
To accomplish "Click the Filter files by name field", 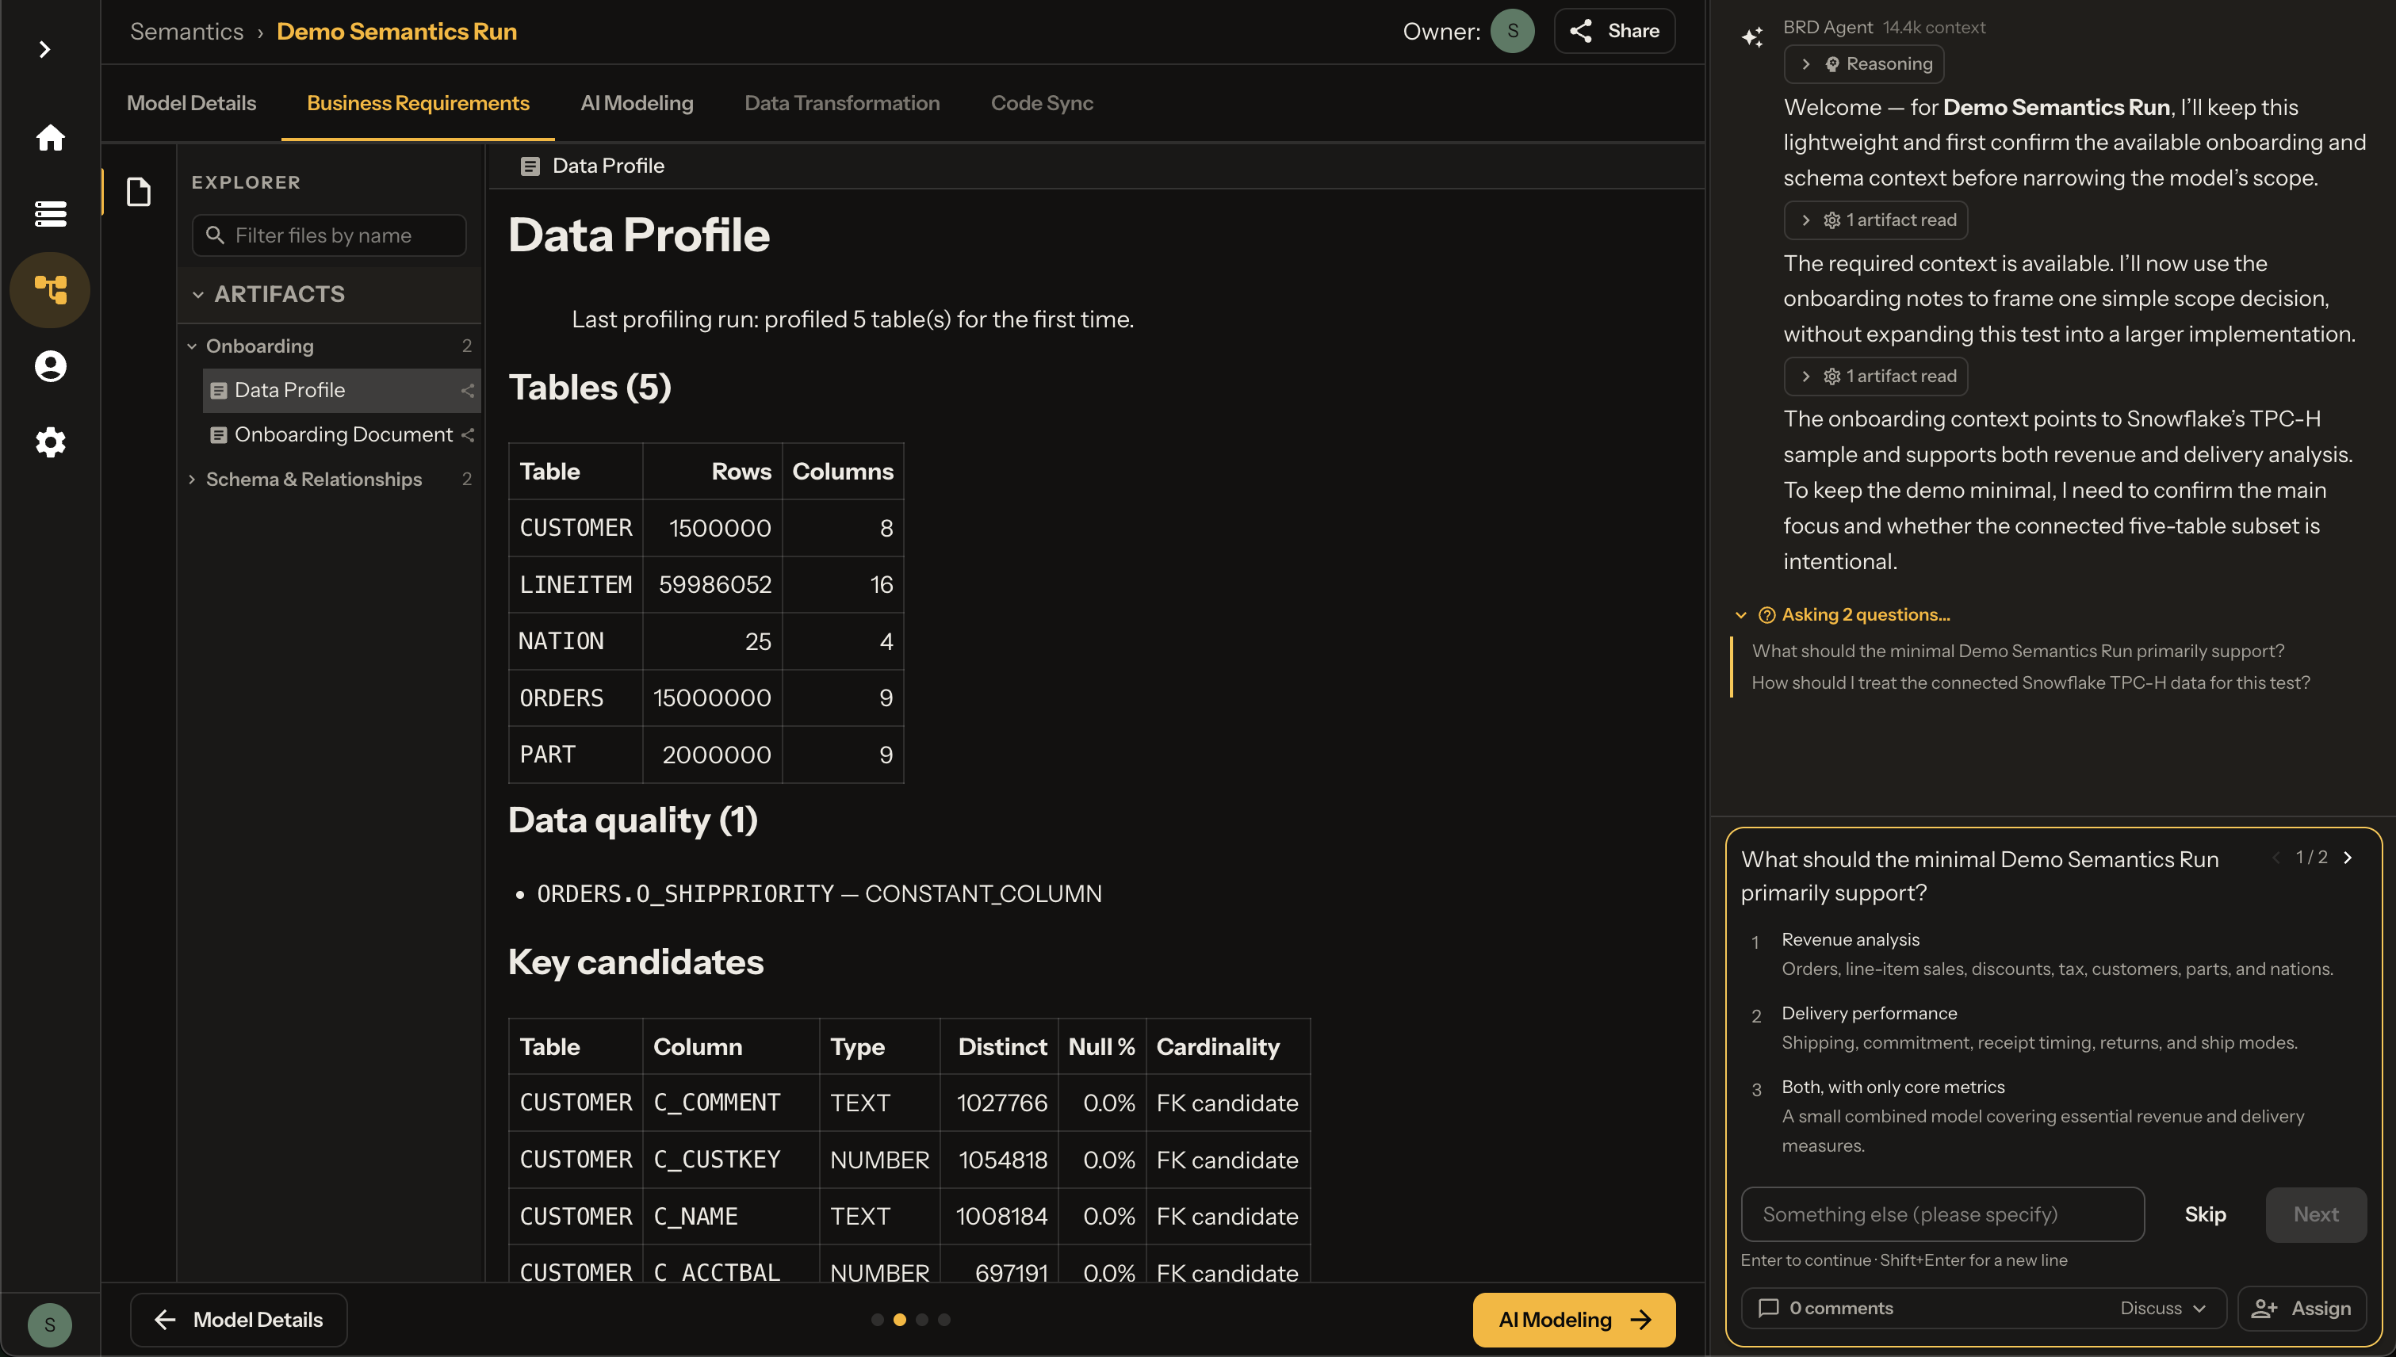I will 329,235.
